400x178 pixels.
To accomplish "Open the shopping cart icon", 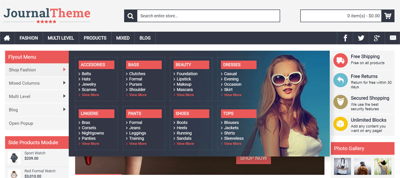I will click(x=388, y=16).
